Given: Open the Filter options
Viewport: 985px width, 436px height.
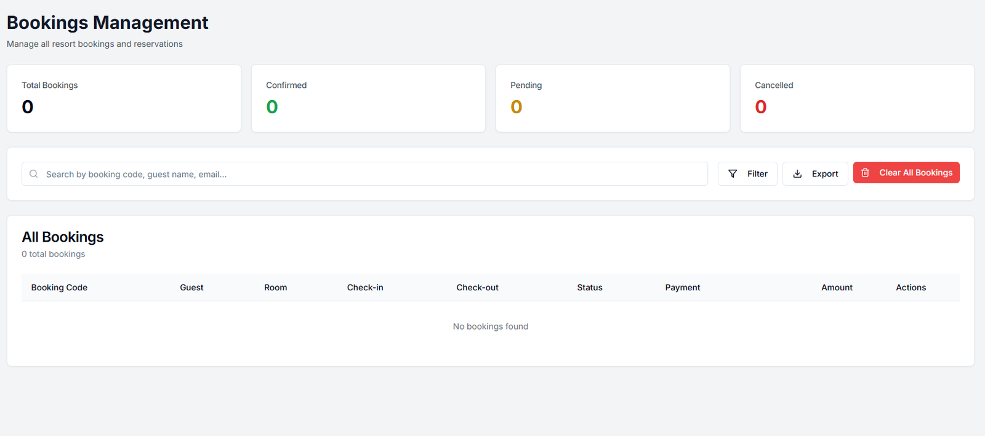Looking at the screenshot, I should pyautogui.click(x=747, y=174).
